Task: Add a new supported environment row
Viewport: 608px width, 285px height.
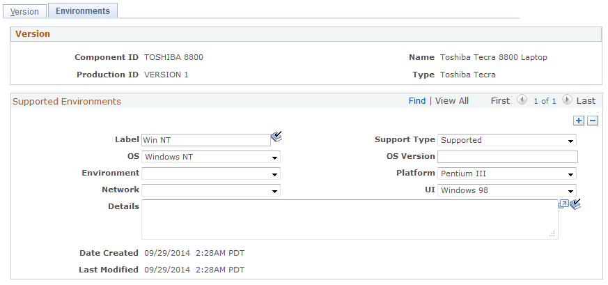Action: pos(579,121)
